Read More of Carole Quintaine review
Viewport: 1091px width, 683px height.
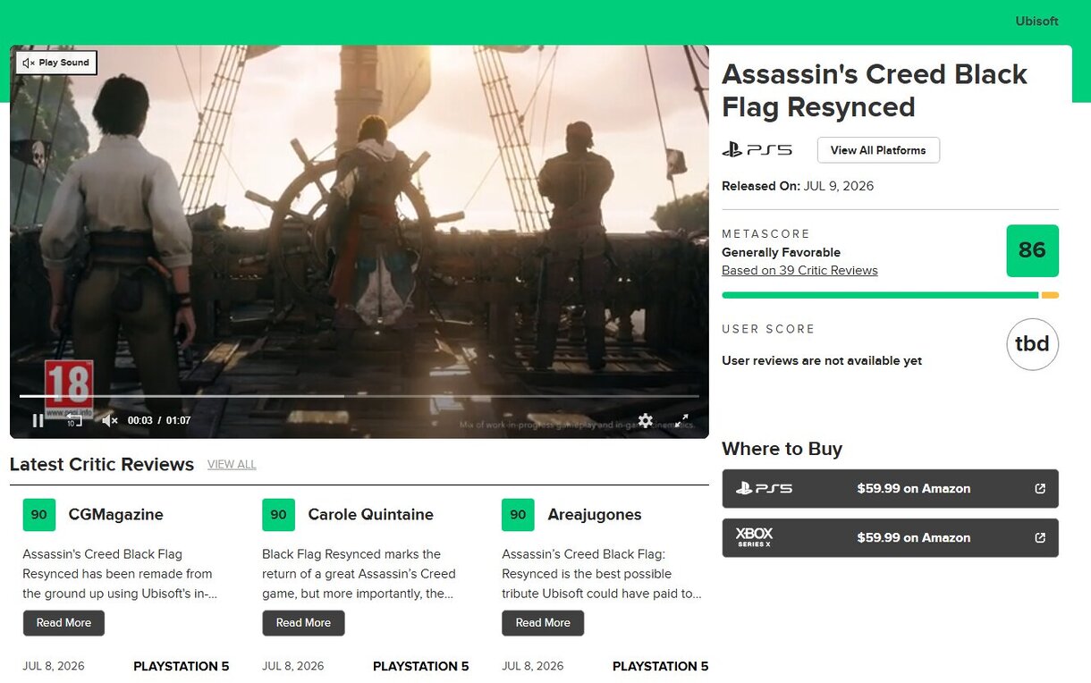[303, 623]
